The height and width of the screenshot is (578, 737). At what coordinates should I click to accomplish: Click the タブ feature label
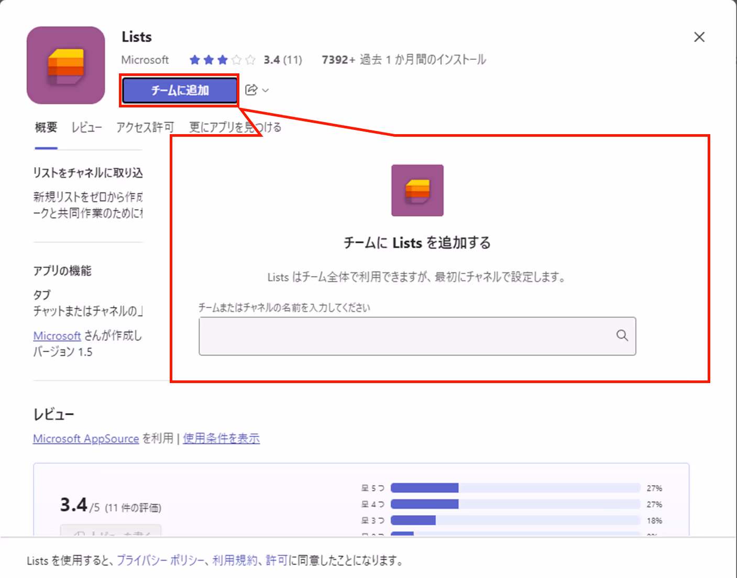click(x=42, y=295)
